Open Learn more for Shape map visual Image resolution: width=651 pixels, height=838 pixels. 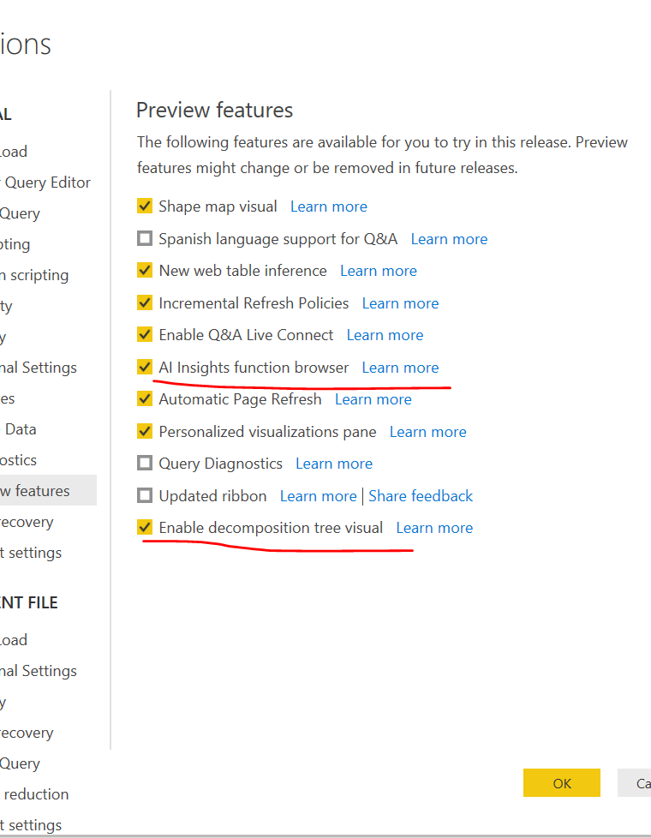pos(328,207)
